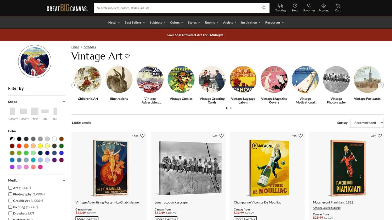Open the Vintage Luggage Labels thumbnail
The width and height of the screenshot is (392, 220).
[243, 80]
